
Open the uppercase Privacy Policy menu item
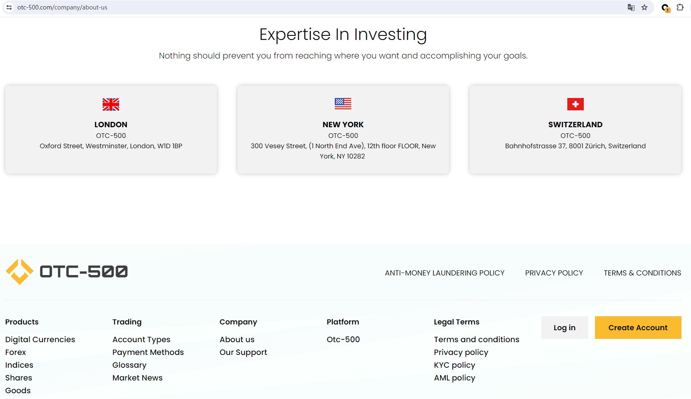(554, 273)
